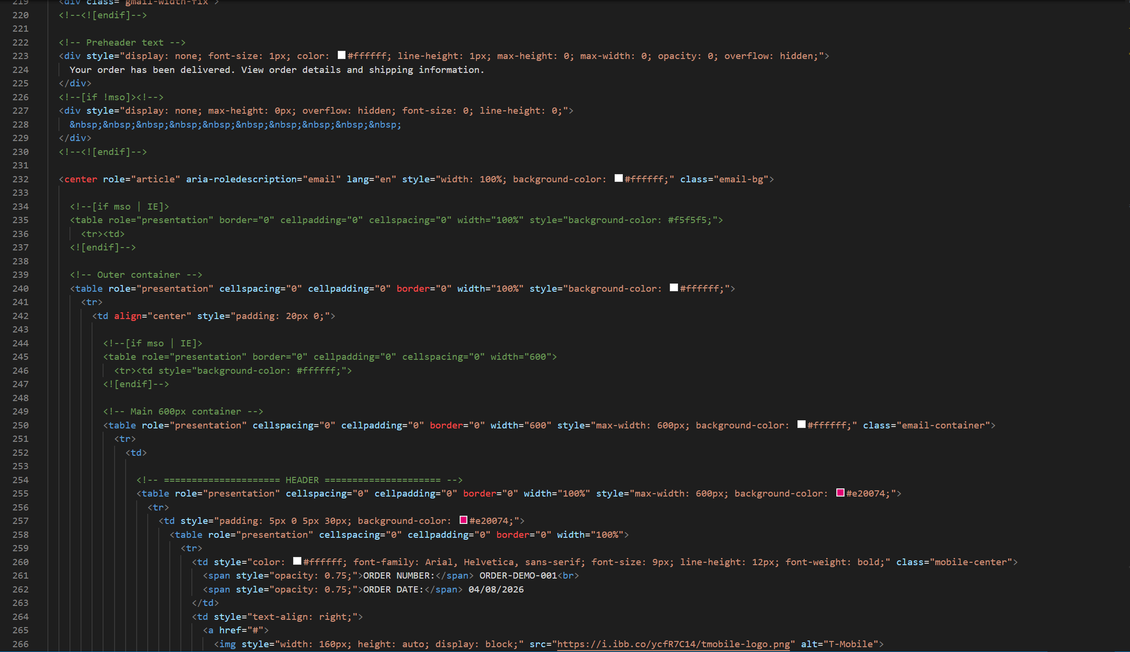1130x652 pixels.
Task: Click the white swatch before #ffffff on line 260
Action: [297, 561]
